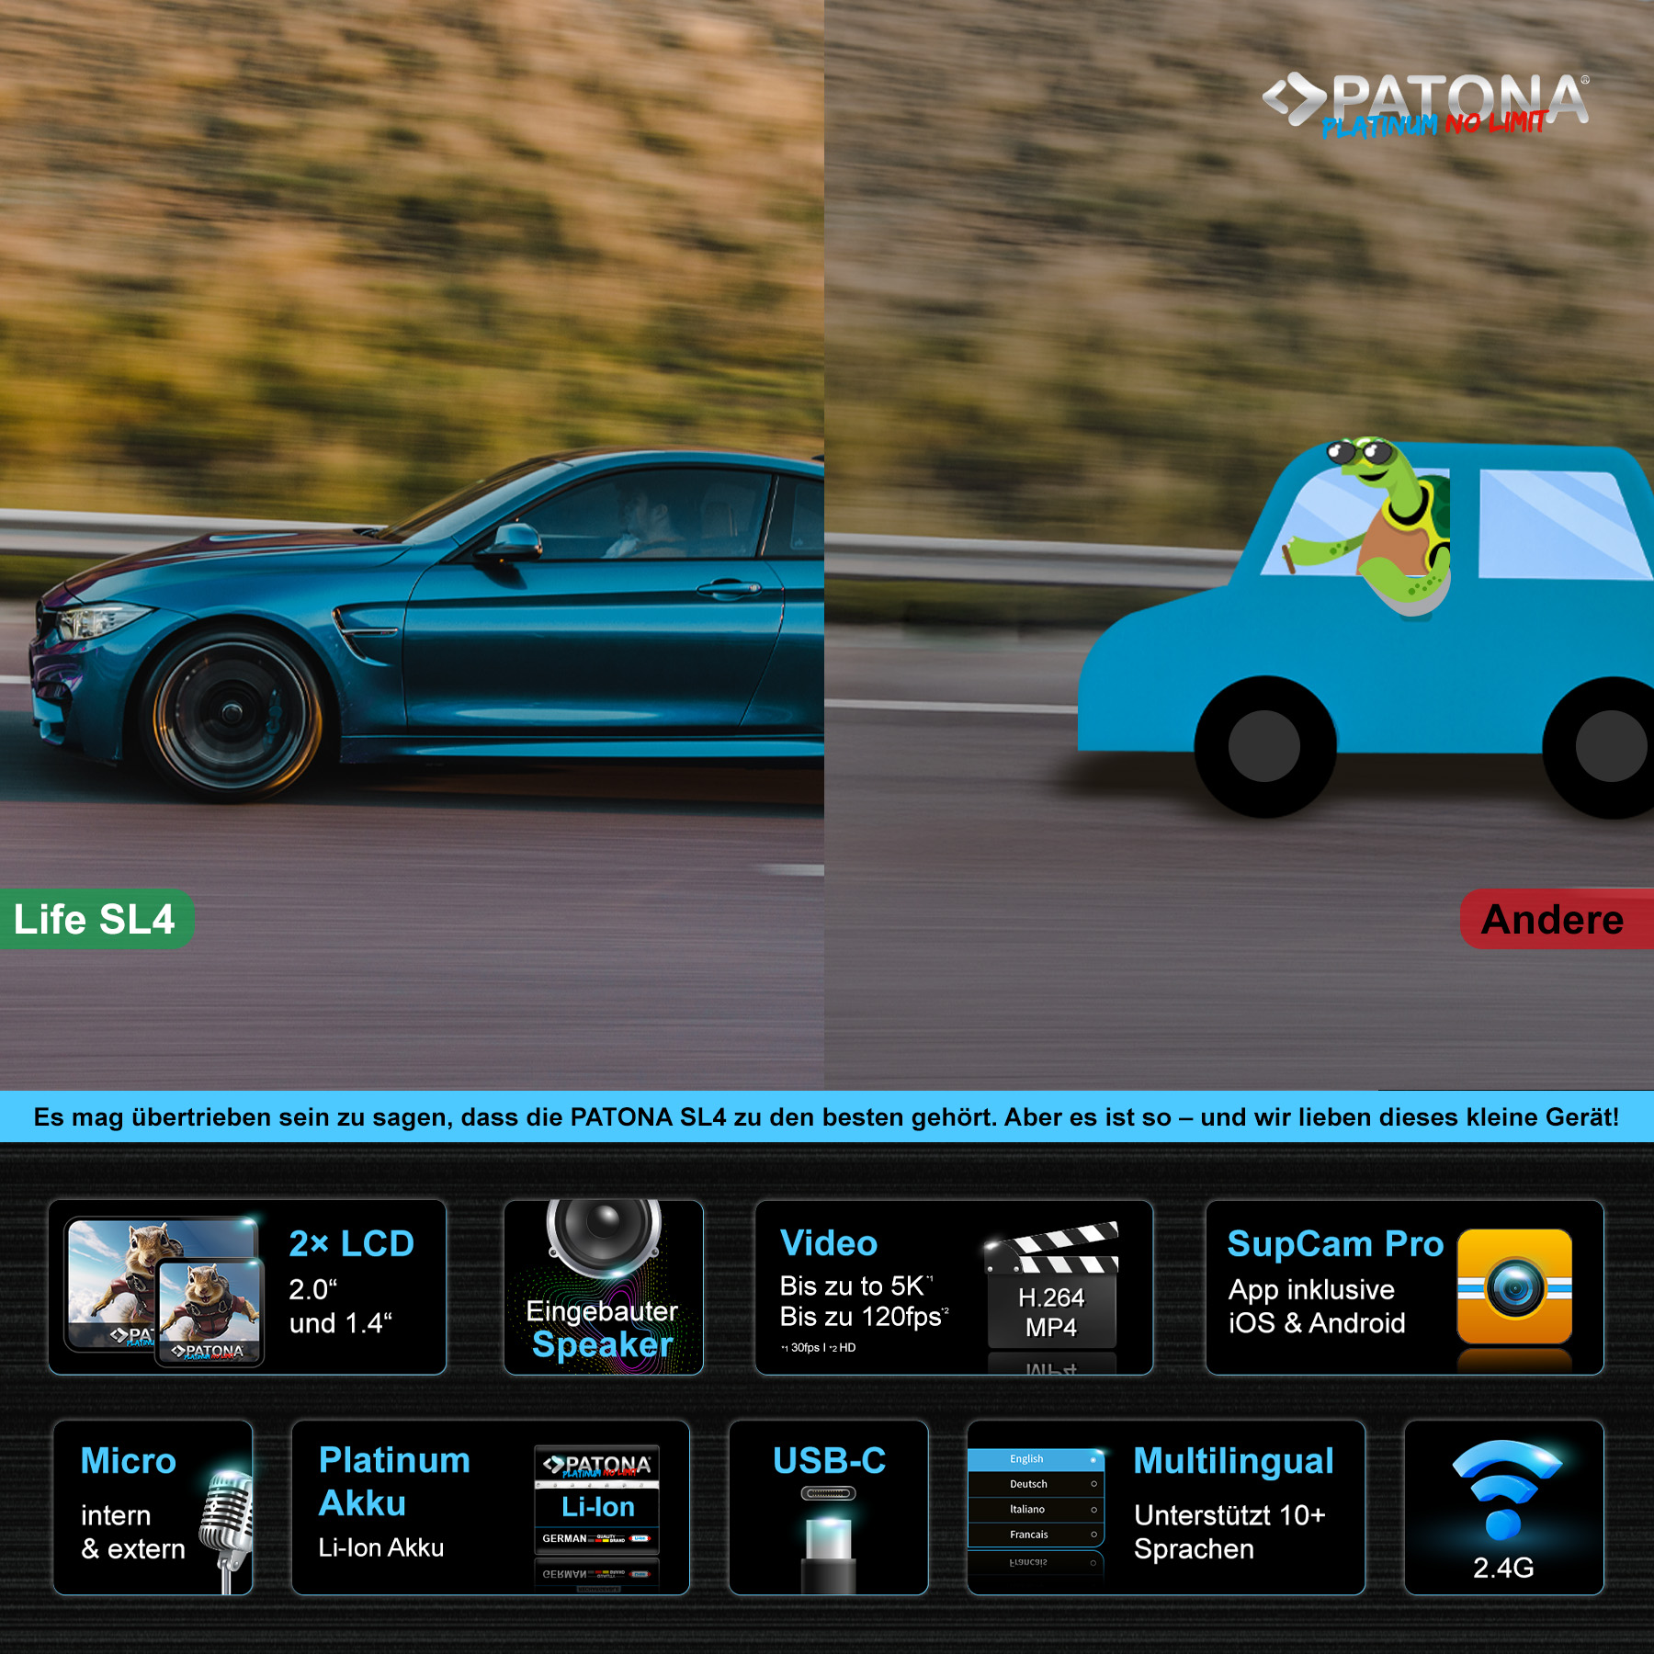Click the 'Bis zu 120fps' text
This screenshot has height=1654, width=1654.
pyautogui.click(x=864, y=1317)
